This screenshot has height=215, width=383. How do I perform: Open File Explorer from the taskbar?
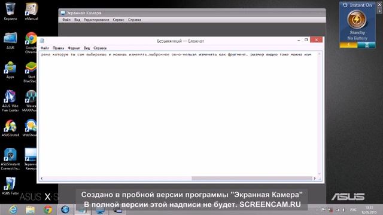point(30,210)
